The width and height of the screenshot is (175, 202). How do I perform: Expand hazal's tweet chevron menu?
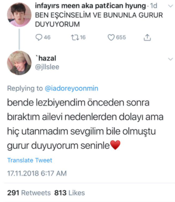[x=170, y=59]
